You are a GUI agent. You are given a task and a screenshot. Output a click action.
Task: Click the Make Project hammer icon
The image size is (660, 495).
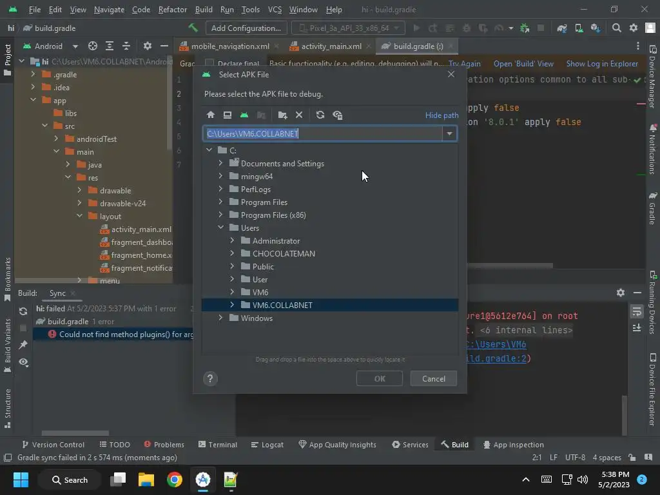tap(193, 28)
